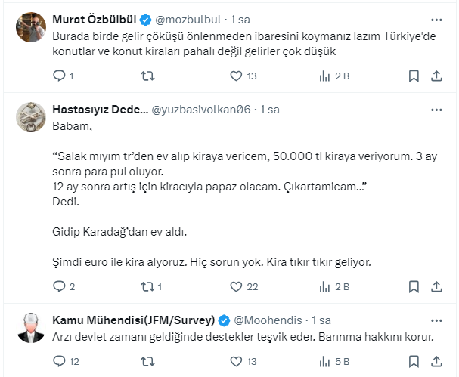This screenshot has height=377, width=459.
Task: Reply to Murat Özbülbül's tweet
Action: pyautogui.click(x=60, y=76)
